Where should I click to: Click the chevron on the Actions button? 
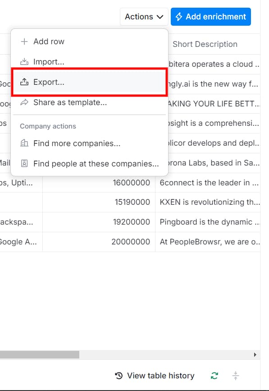159,17
